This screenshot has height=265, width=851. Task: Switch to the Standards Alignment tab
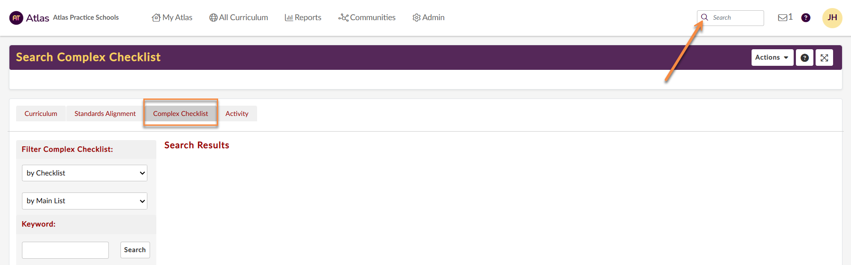click(x=105, y=114)
